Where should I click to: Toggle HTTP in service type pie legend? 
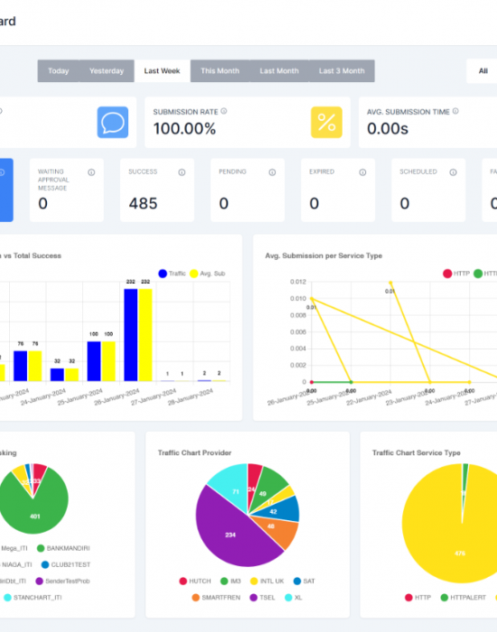(x=417, y=598)
